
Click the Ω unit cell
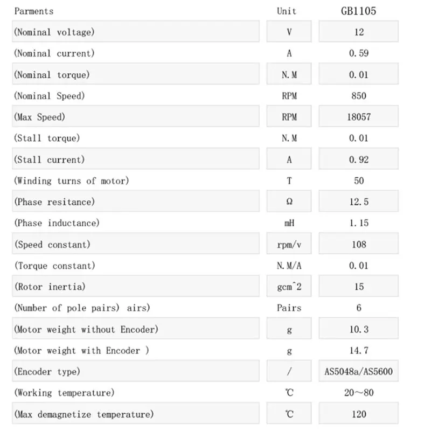[x=289, y=202]
